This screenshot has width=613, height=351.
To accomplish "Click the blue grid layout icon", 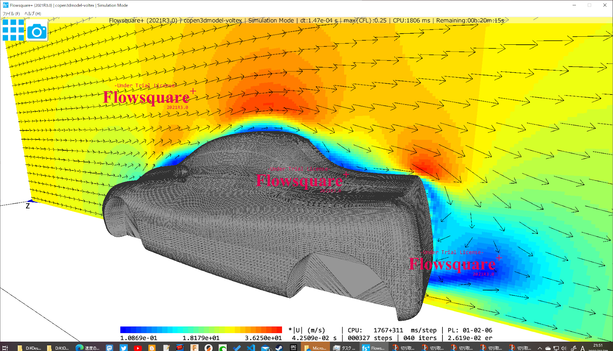I will tap(13, 30).
